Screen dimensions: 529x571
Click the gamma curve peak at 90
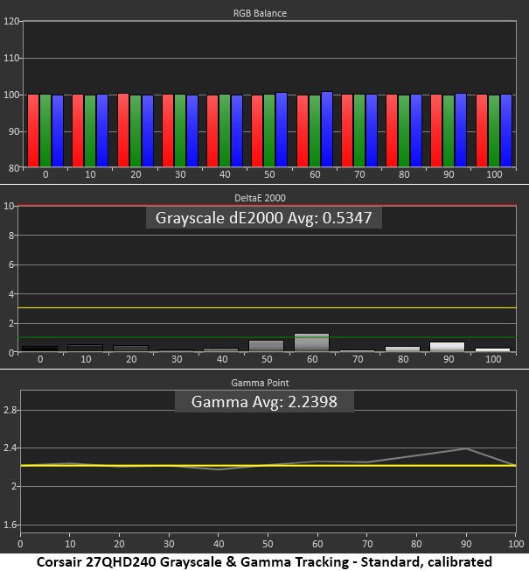click(466, 449)
